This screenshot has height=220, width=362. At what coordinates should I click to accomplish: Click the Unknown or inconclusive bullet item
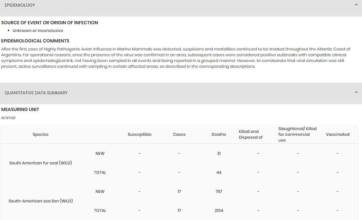coord(38,31)
